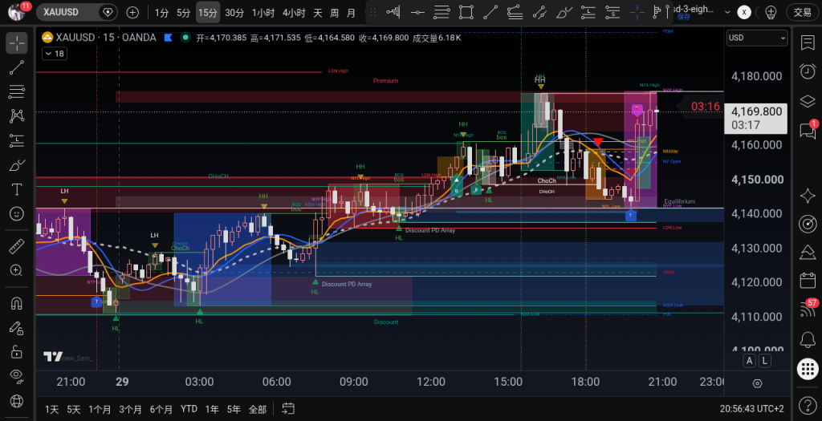The height and width of the screenshot is (421, 822).
Task: Open the globe icon at bottom left
Action: [x=17, y=401]
